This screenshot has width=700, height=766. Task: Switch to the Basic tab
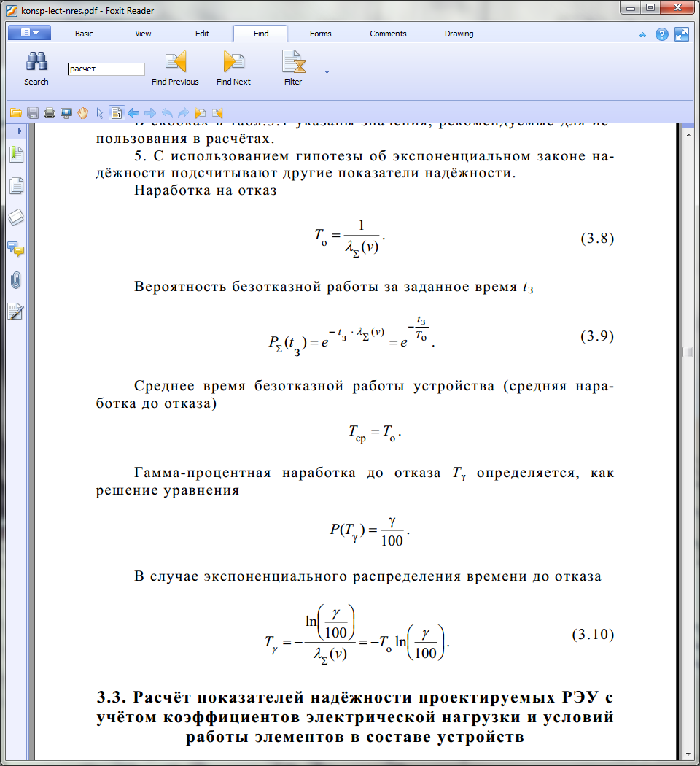[x=84, y=34]
